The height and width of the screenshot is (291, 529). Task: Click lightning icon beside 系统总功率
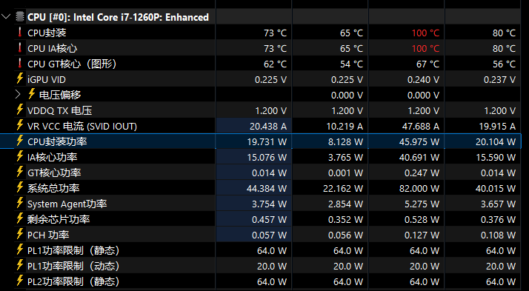(20, 187)
